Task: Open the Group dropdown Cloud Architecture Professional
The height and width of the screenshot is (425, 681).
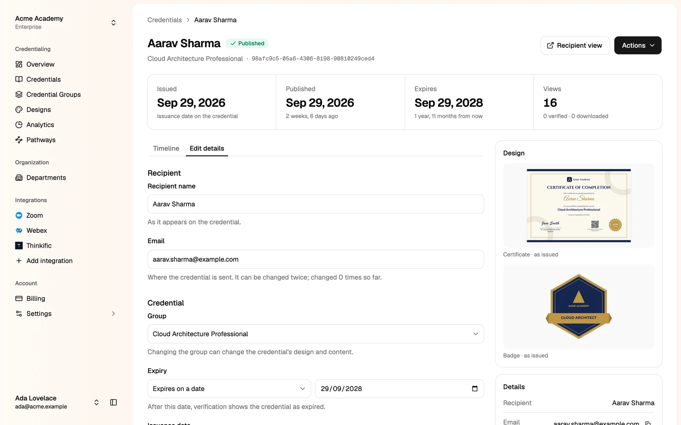Action: (316, 334)
